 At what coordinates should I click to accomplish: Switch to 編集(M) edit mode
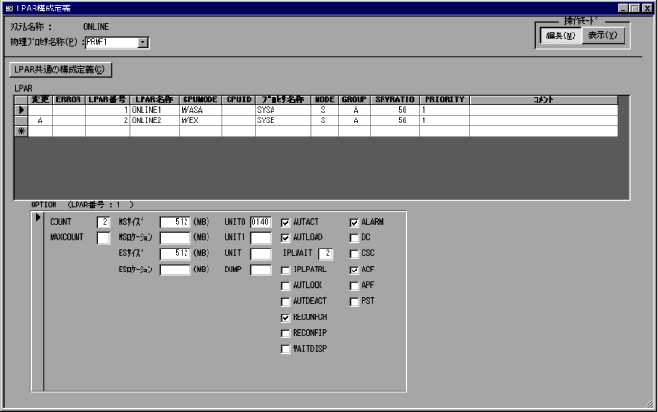tap(560, 35)
